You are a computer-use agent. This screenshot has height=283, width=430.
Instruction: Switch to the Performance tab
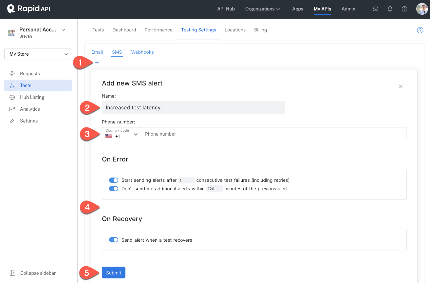[159, 30]
